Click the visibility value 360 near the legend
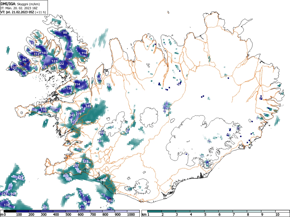290x217 pixels. tap(45, 207)
